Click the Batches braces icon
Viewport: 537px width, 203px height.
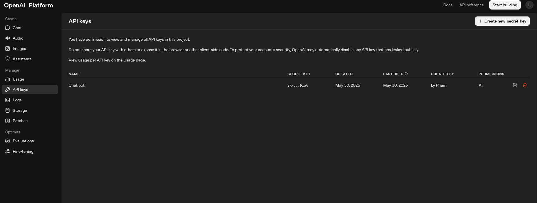click(x=8, y=121)
